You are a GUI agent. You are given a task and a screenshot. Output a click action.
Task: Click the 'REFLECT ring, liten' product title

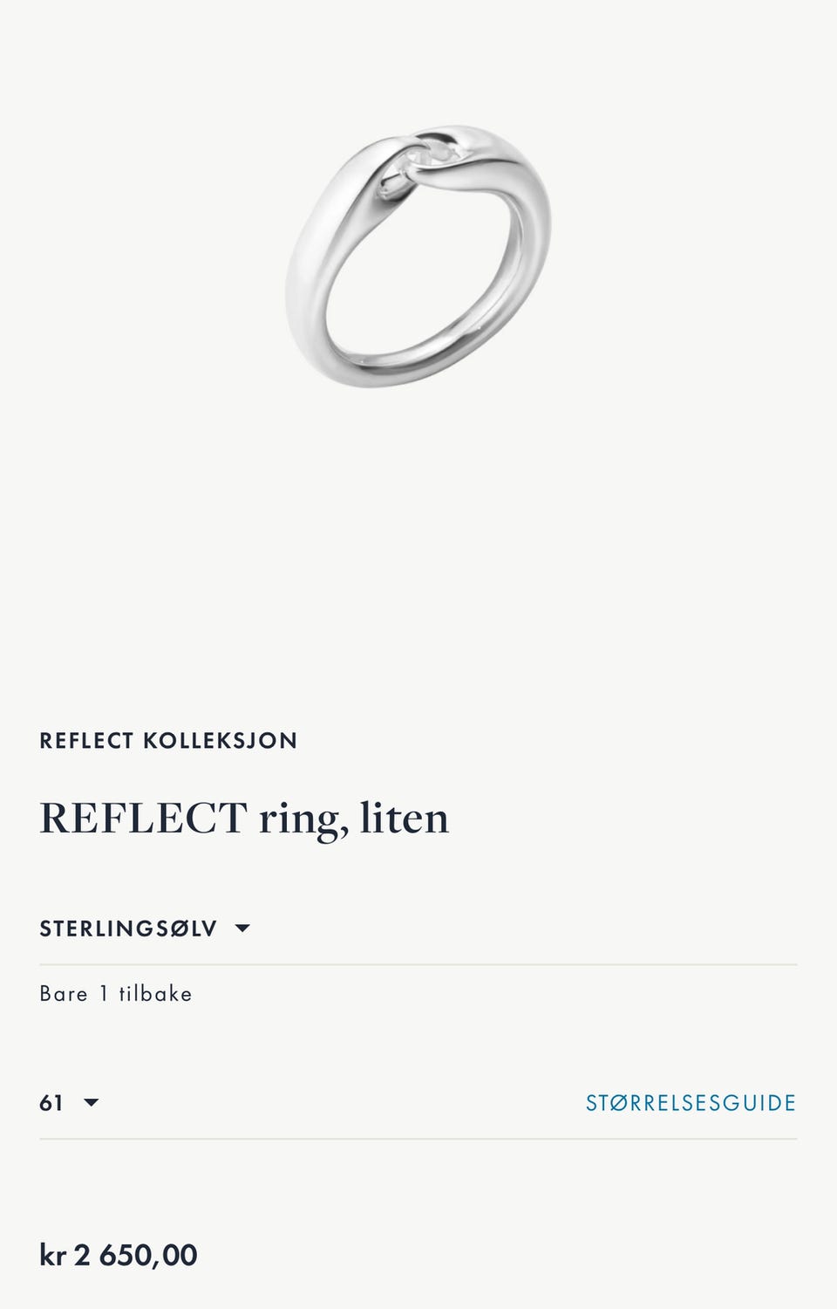click(x=244, y=818)
